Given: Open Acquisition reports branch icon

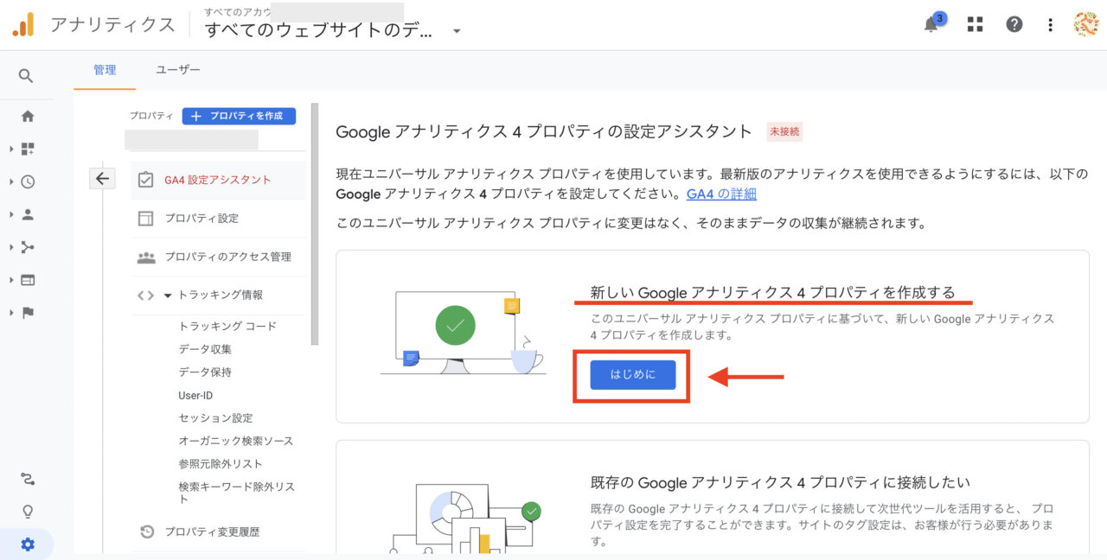Looking at the screenshot, I should coord(28,247).
